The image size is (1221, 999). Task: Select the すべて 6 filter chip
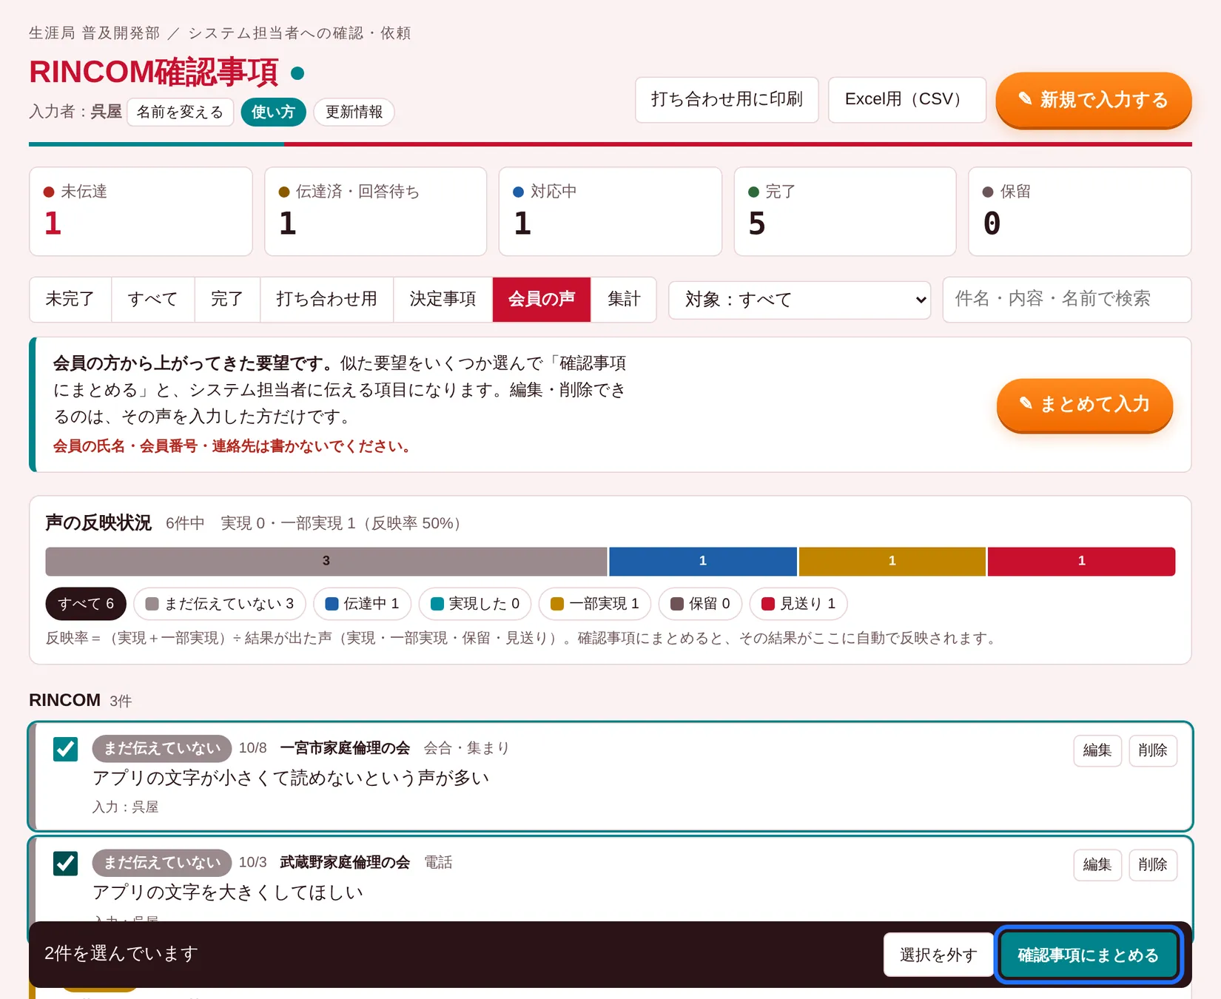click(x=86, y=604)
